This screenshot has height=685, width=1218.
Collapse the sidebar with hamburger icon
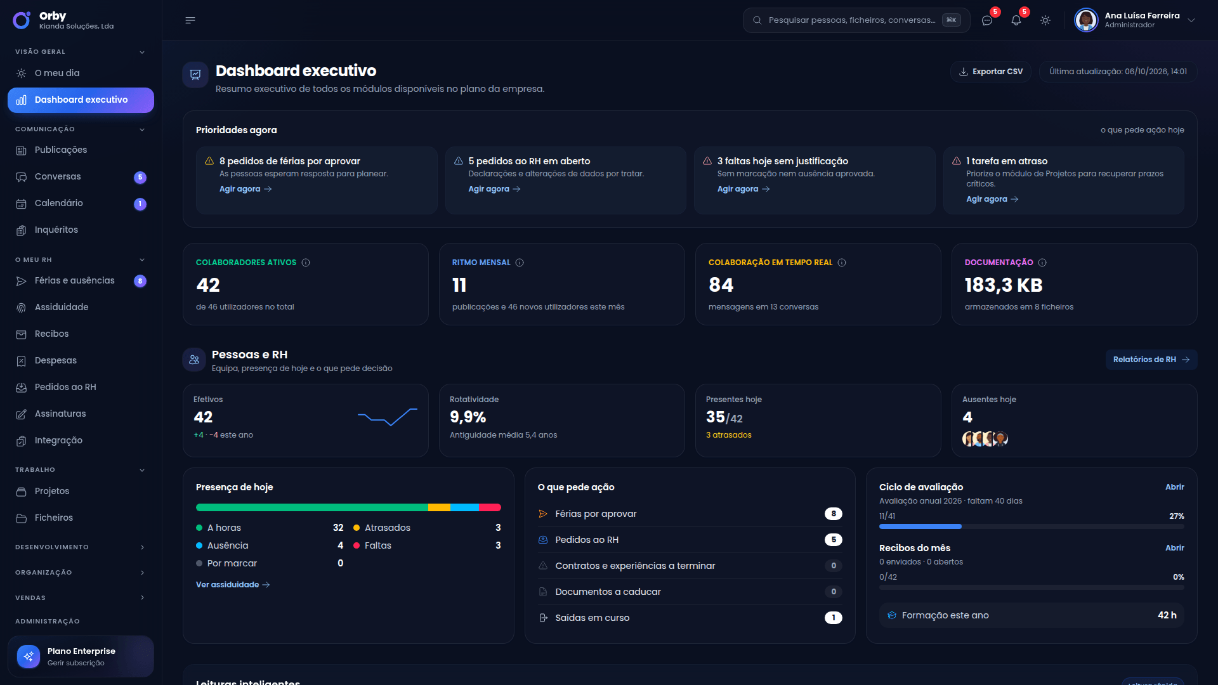pyautogui.click(x=190, y=20)
